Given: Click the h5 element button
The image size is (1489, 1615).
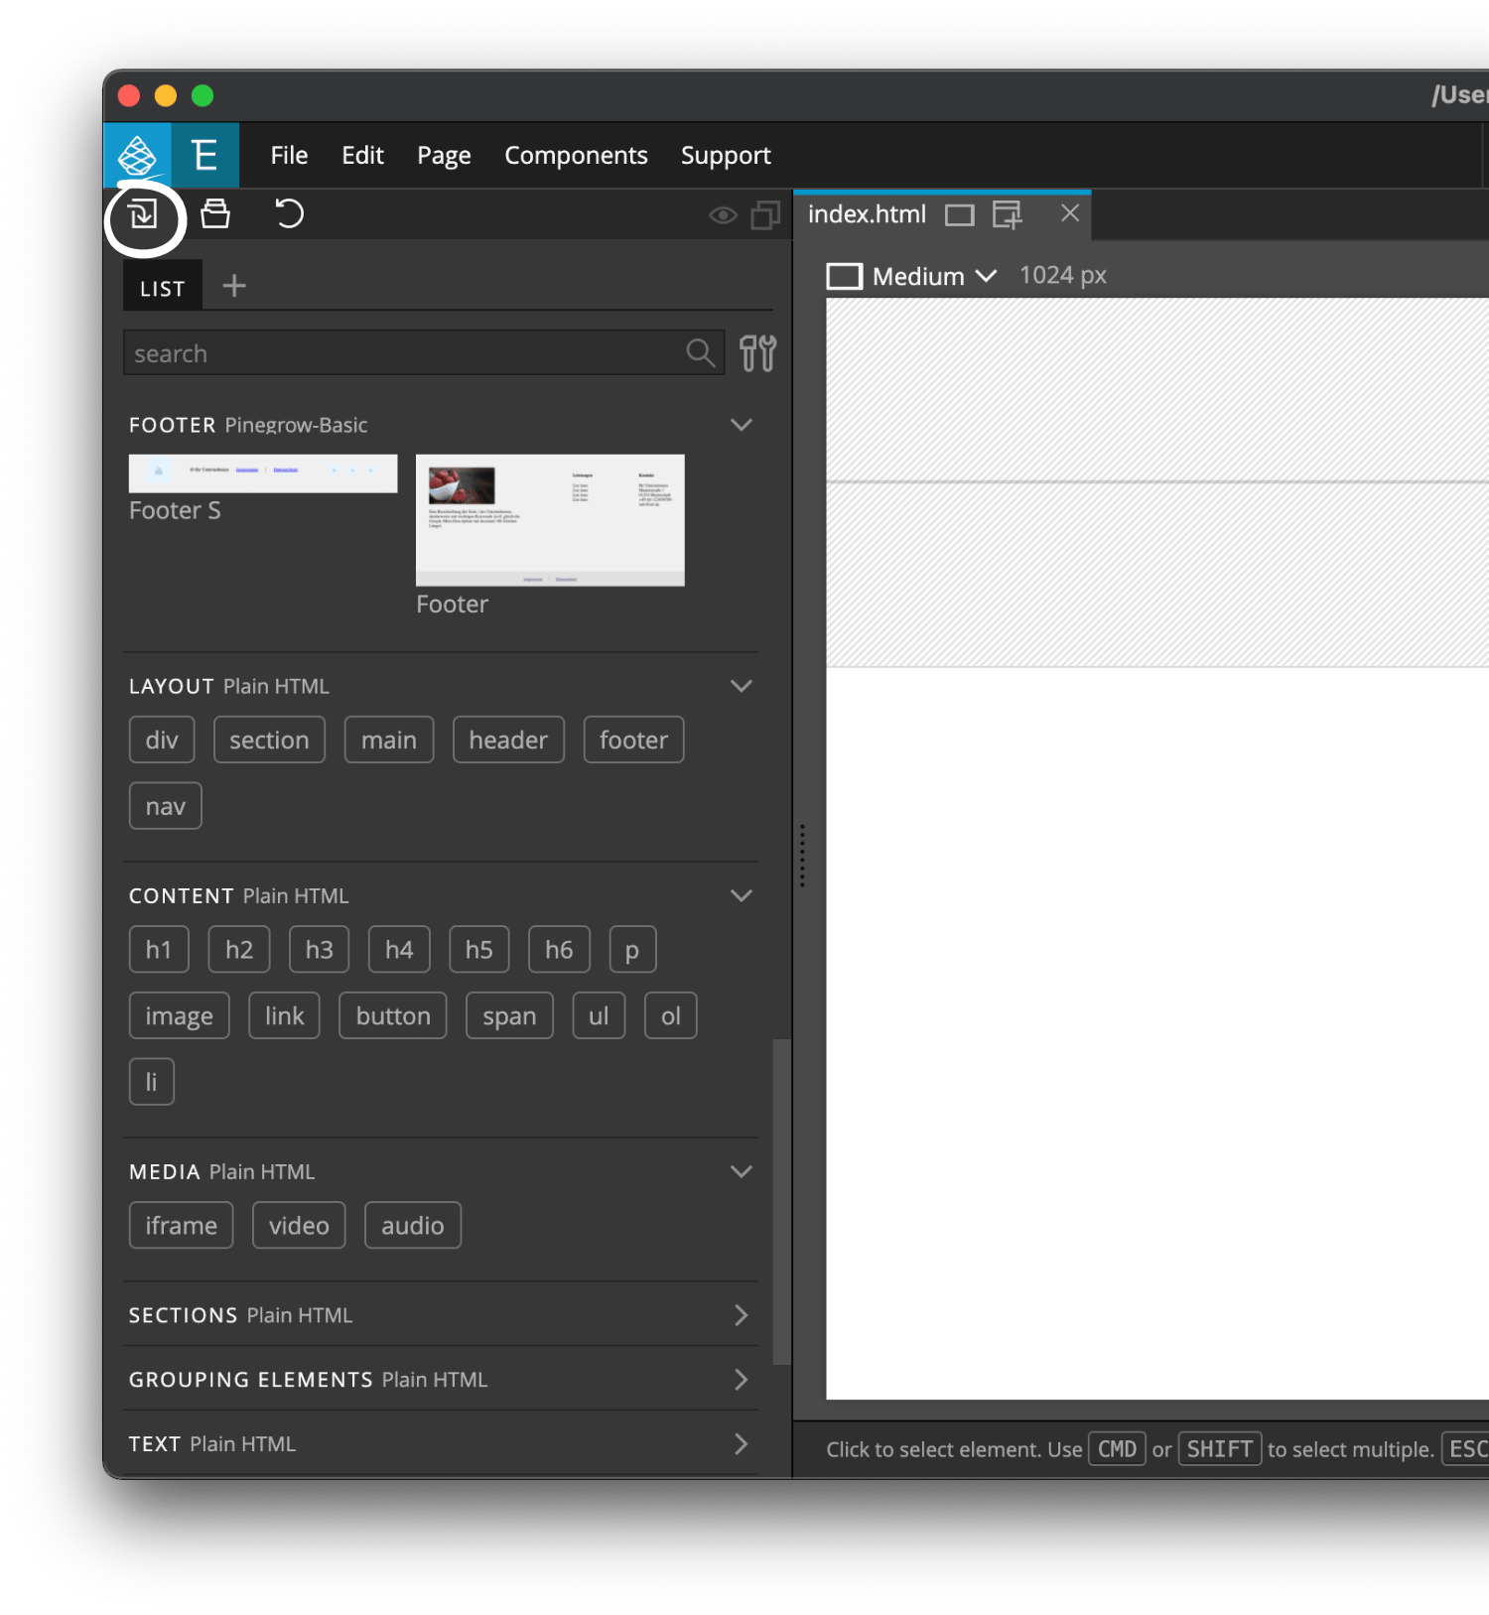Looking at the screenshot, I should coord(479,950).
